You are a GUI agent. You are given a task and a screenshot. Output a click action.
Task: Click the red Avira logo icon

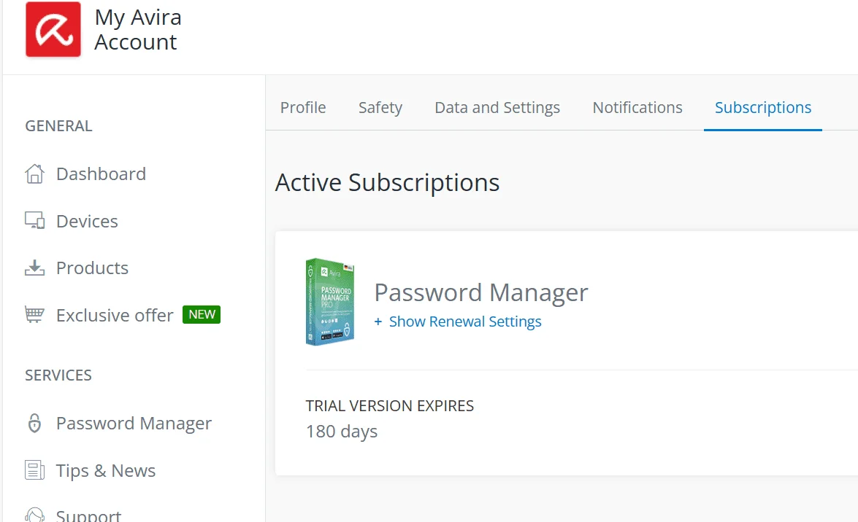click(53, 29)
